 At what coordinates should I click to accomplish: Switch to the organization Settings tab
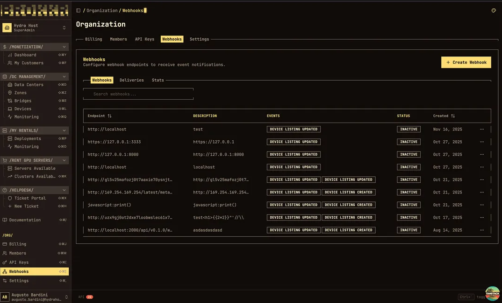click(199, 39)
